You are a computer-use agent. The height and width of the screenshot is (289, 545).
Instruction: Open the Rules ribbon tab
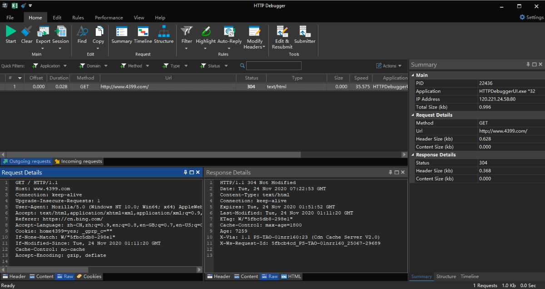click(78, 18)
